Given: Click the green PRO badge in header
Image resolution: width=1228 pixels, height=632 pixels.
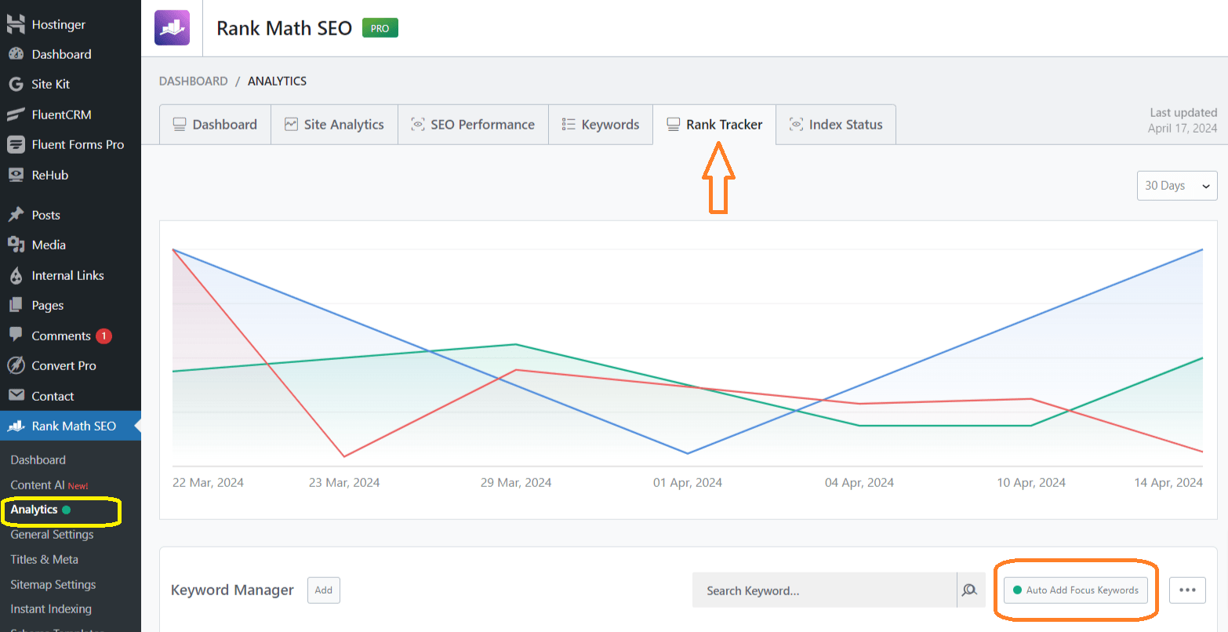Looking at the screenshot, I should click(x=380, y=28).
